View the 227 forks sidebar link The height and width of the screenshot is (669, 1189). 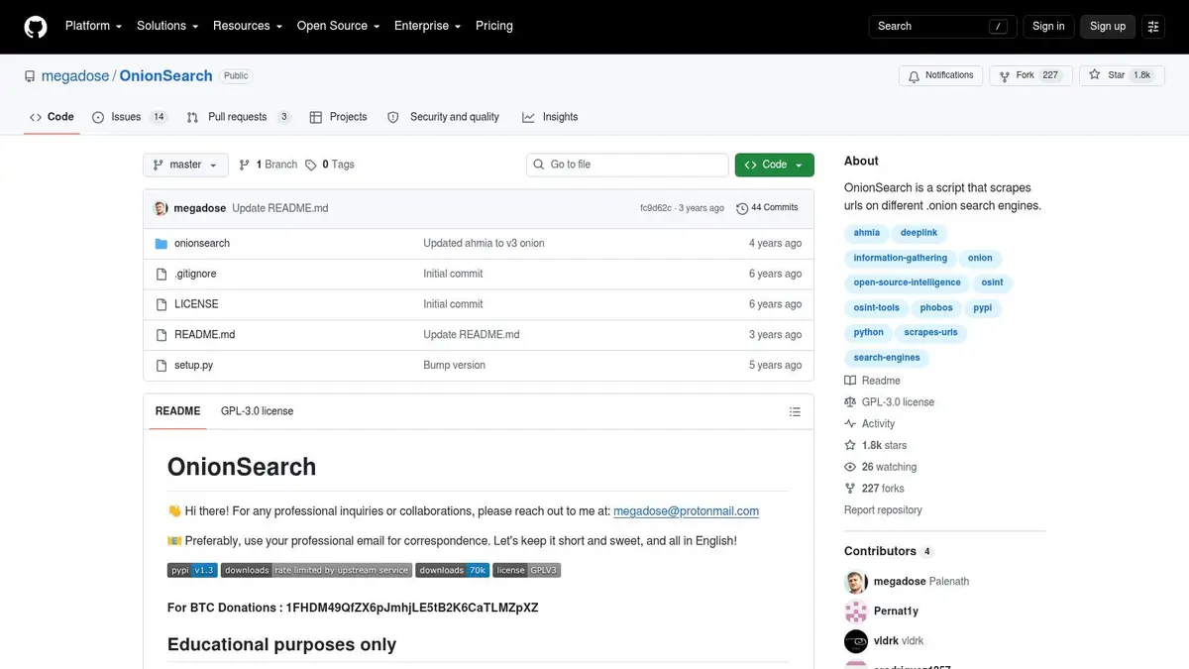[x=874, y=489]
